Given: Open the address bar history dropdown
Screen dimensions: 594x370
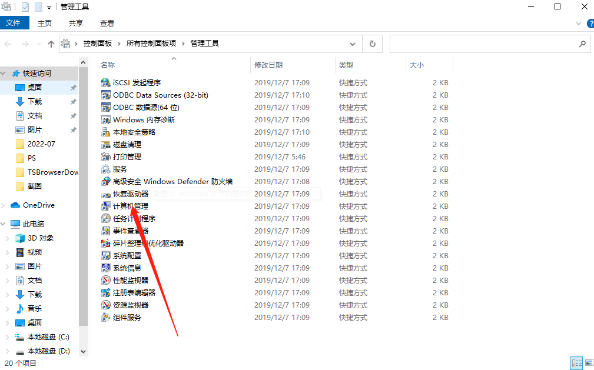Looking at the screenshot, I should tap(352, 44).
